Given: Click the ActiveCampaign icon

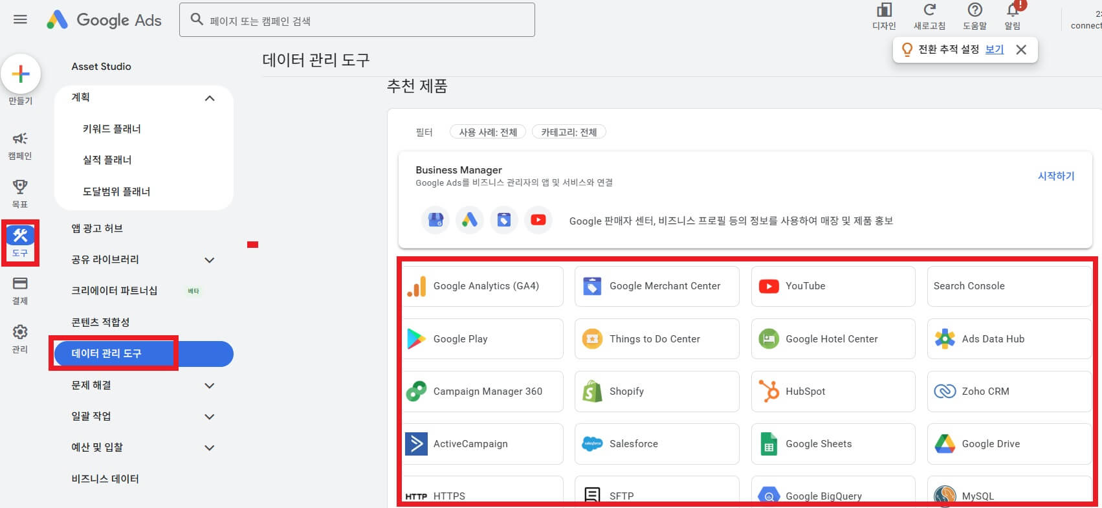Looking at the screenshot, I should pos(416,444).
